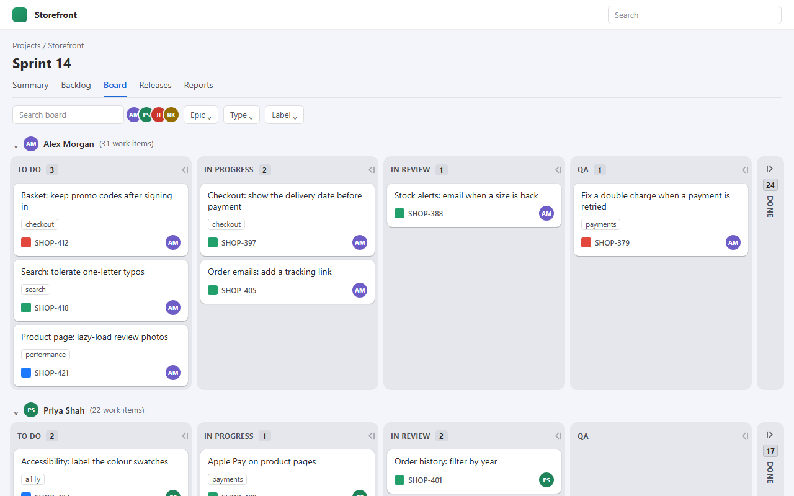Collapse the In Progress column in Priya Shah's swimlane
794x496 pixels.
(372, 436)
